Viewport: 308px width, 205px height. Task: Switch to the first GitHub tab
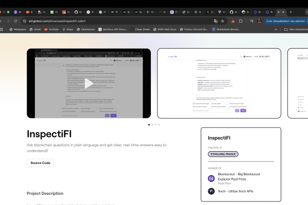pyautogui.click(x=78, y=12)
